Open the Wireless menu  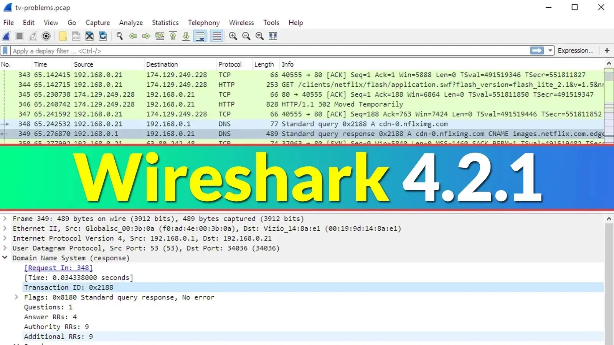tap(241, 23)
